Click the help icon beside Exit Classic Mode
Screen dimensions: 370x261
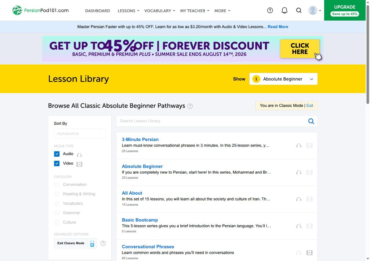[x=103, y=243]
